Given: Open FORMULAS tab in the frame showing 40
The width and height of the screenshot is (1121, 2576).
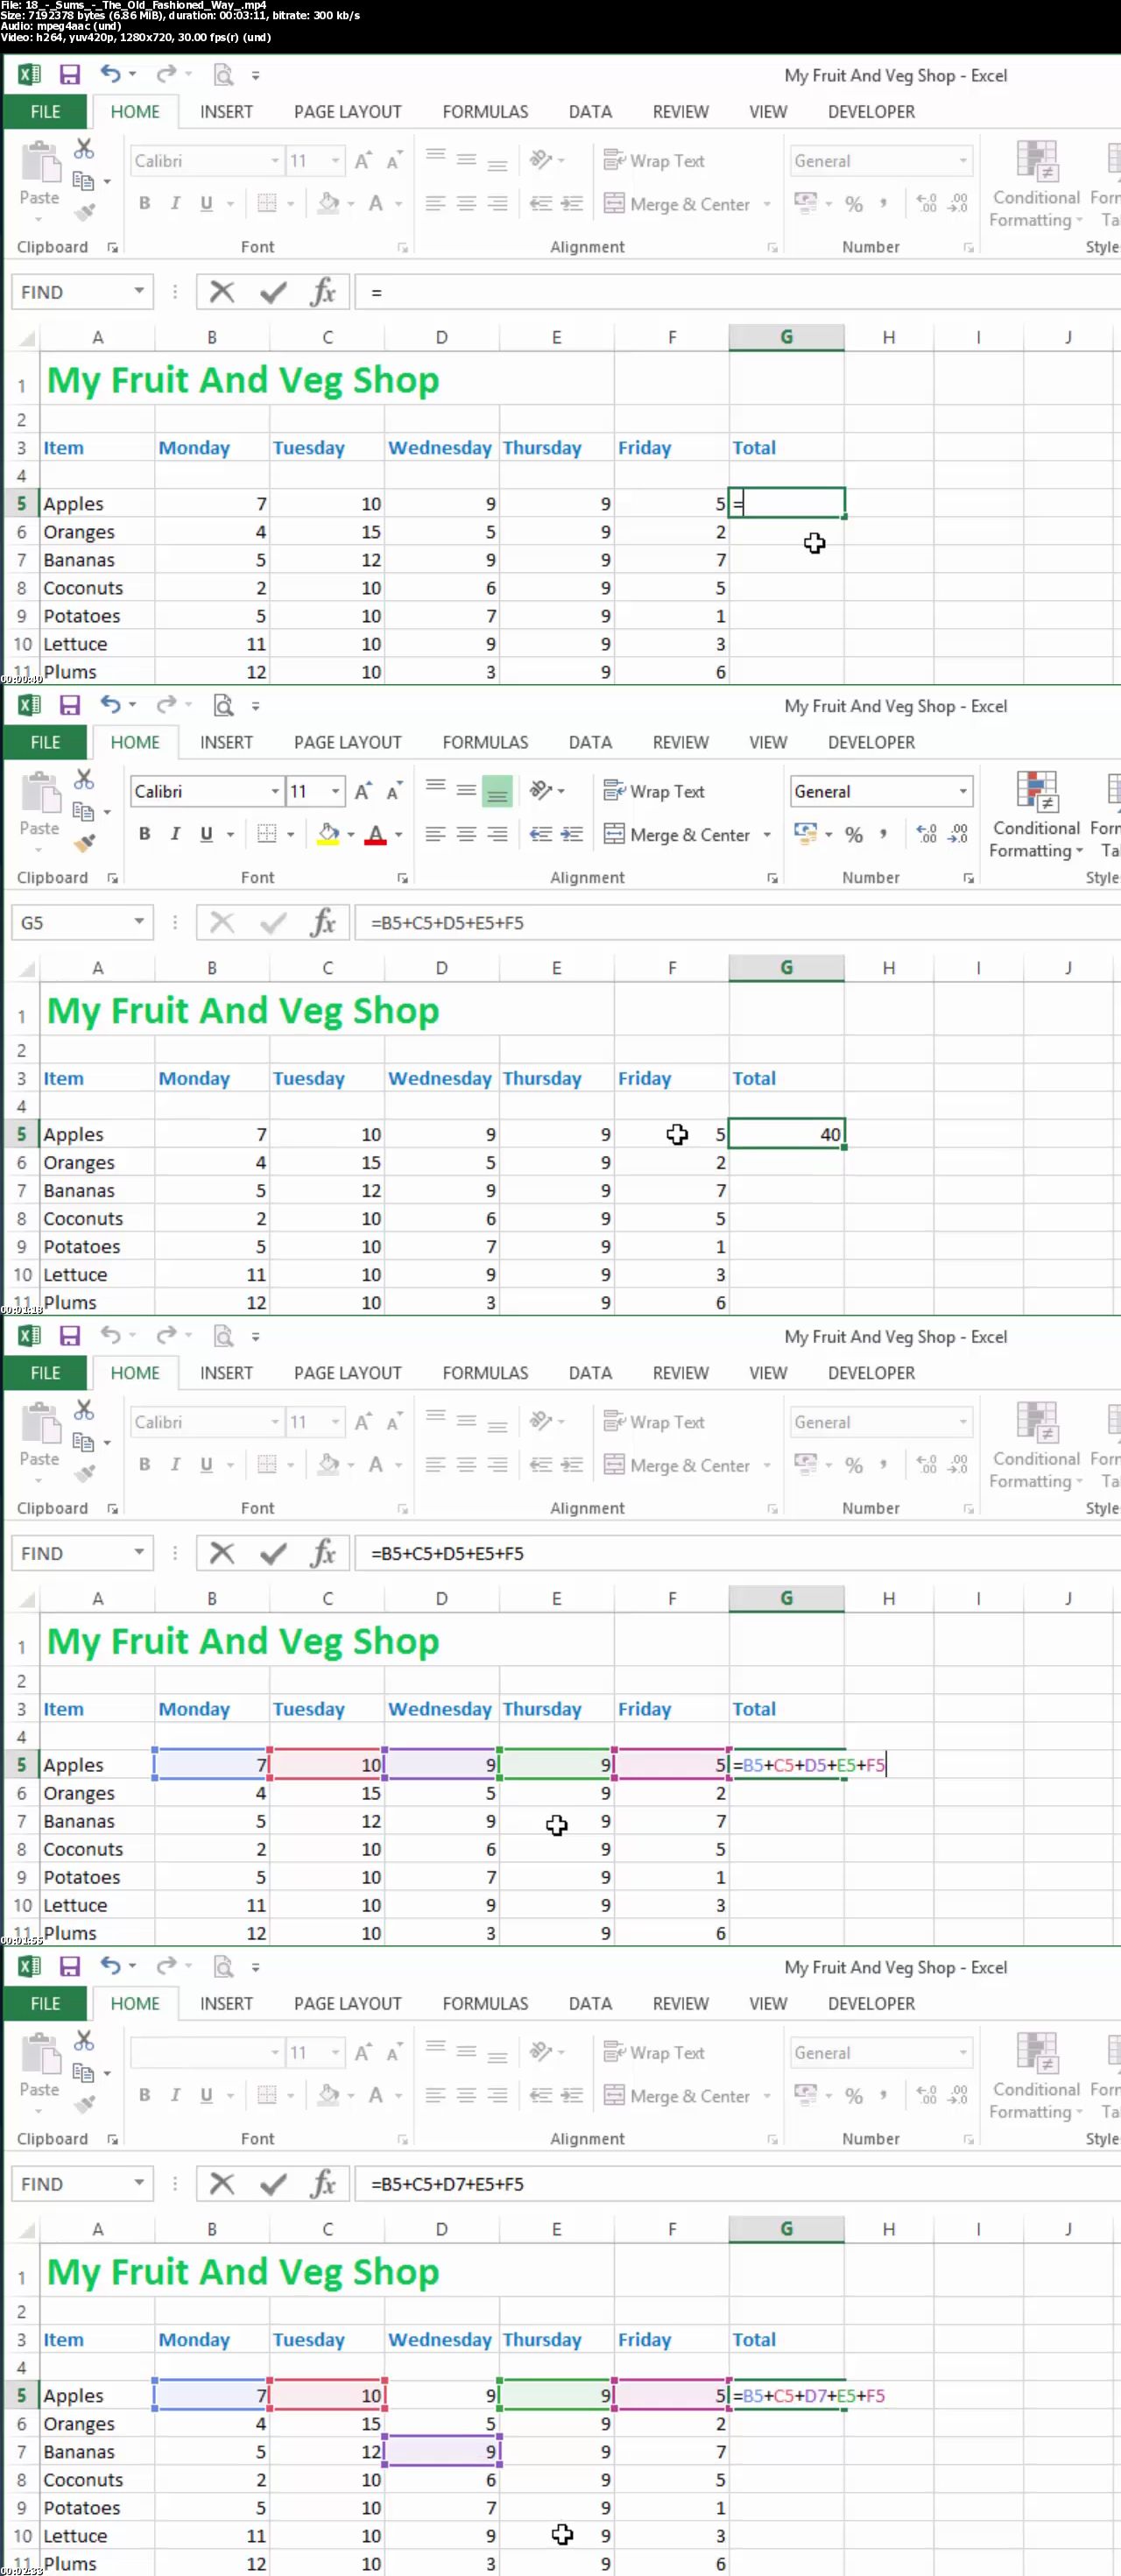Looking at the screenshot, I should click(485, 742).
